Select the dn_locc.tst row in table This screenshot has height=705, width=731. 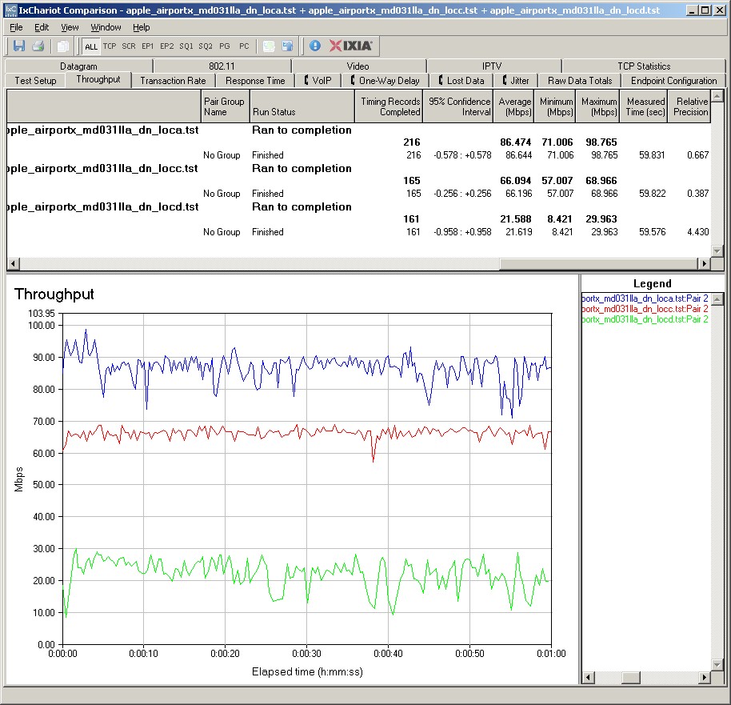[358, 168]
